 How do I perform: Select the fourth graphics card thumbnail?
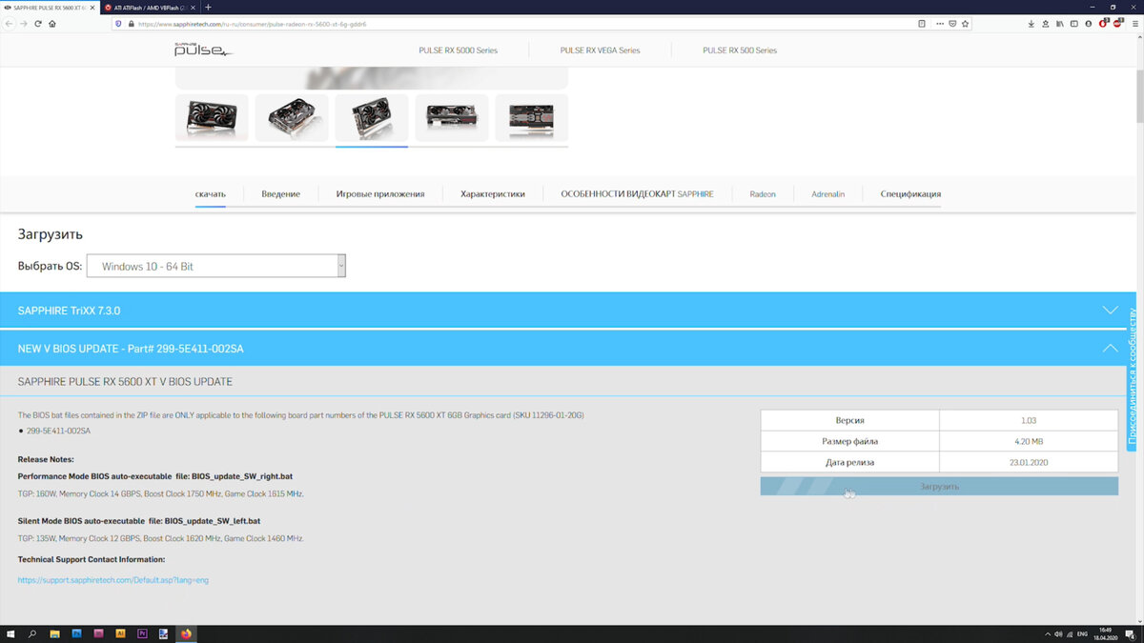[x=452, y=118]
